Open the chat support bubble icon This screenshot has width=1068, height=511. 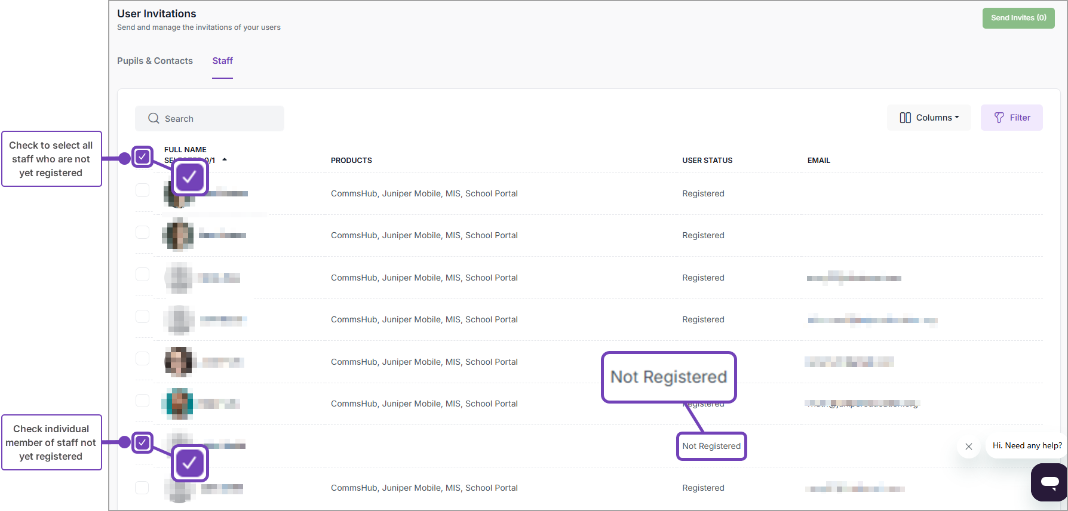pyautogui.click(x=1049, y=482)
